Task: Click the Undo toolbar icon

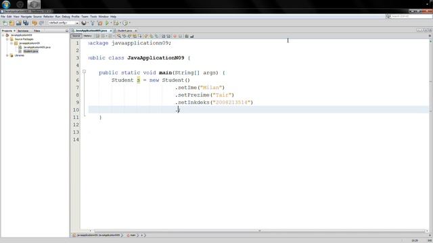Action: [35, 23]
